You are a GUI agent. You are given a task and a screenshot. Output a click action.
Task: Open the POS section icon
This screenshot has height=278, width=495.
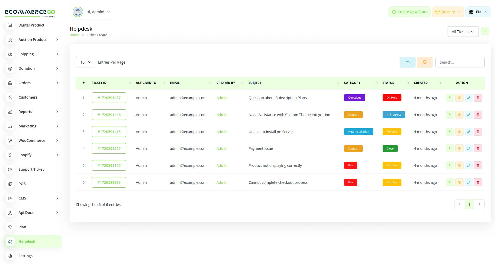coord(10,184)
